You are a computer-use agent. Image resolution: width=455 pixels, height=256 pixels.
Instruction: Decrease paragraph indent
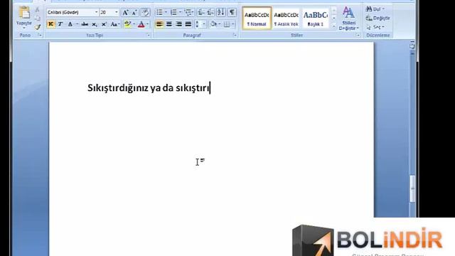[200, 12]
